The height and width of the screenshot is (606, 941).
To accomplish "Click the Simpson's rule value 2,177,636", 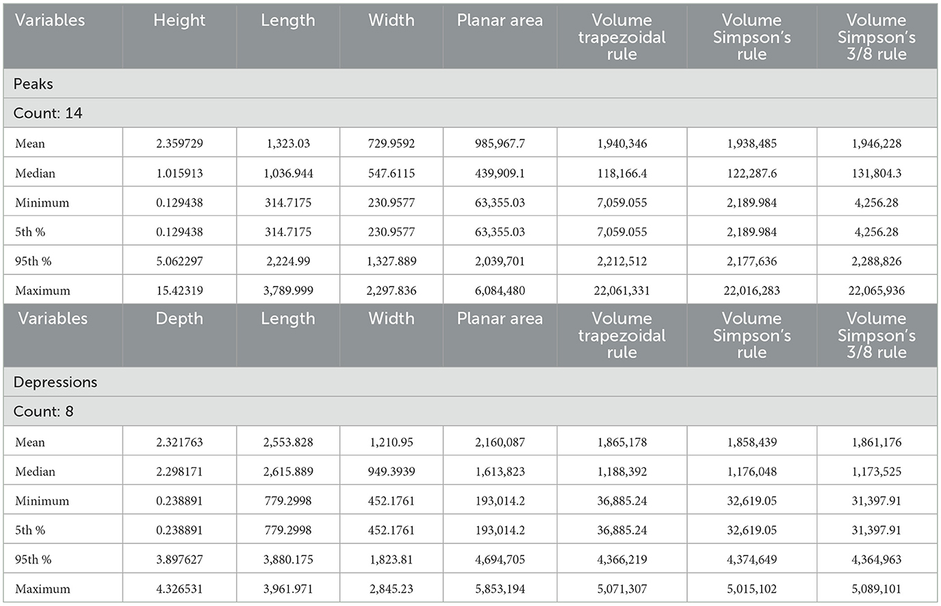I will [x=751, y=261].
